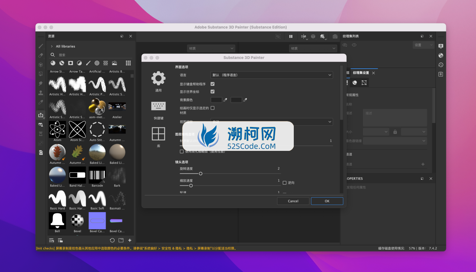Click the refresh icon below assets
Image resolution: width=476 pixels, height=272 pixels.
tap(112, 240)
